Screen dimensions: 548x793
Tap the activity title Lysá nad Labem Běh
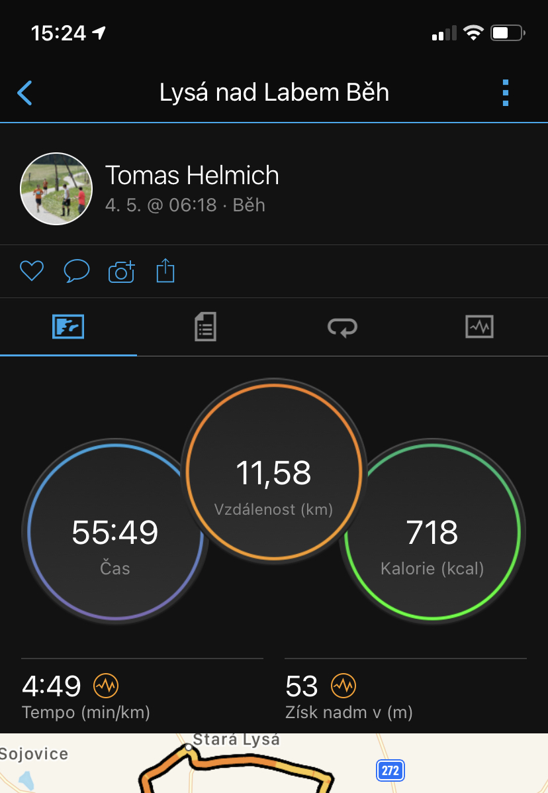tap(274, 93)
